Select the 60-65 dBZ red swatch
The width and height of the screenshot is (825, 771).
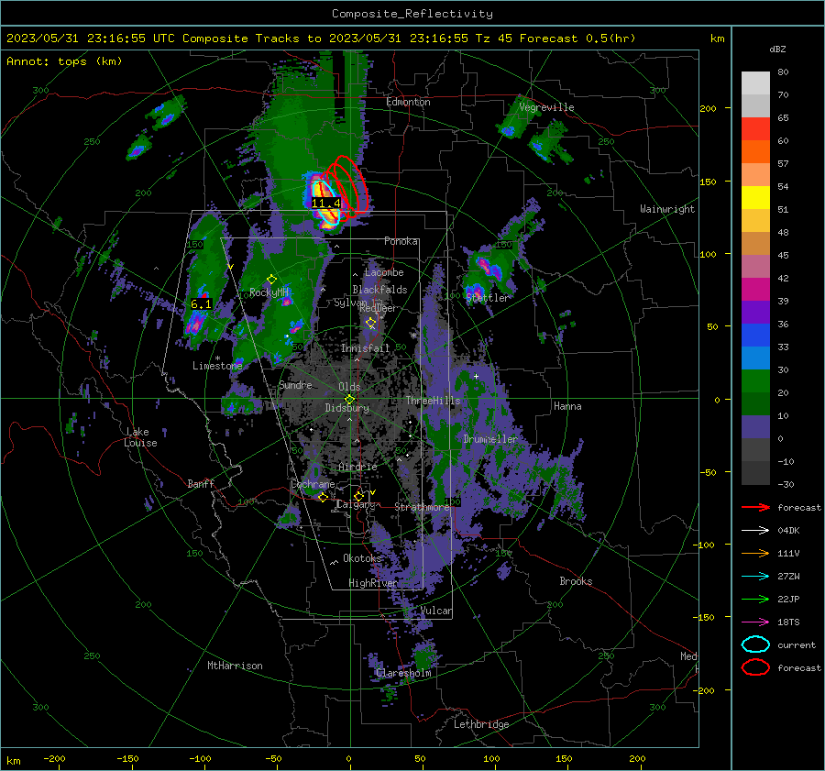click(x=755, y=129)
